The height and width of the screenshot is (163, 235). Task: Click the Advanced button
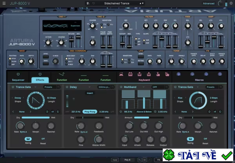[209, 4]
